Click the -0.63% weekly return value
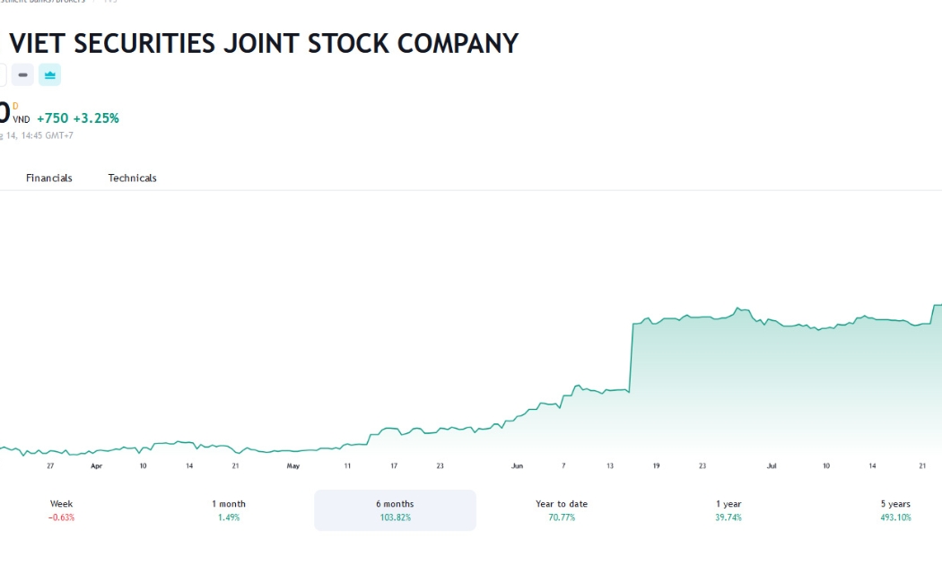The height and width of the screenshot is (565, 942). pyautogui.click(x=61, y=517)
